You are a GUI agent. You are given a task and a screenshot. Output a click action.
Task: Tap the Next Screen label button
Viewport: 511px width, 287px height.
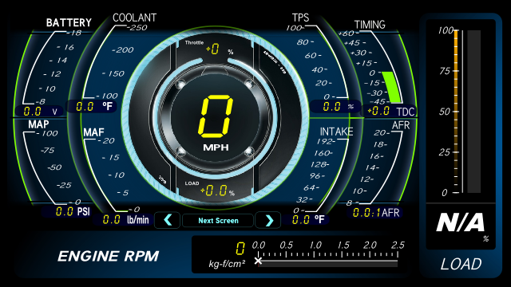(x=218, y=221)
